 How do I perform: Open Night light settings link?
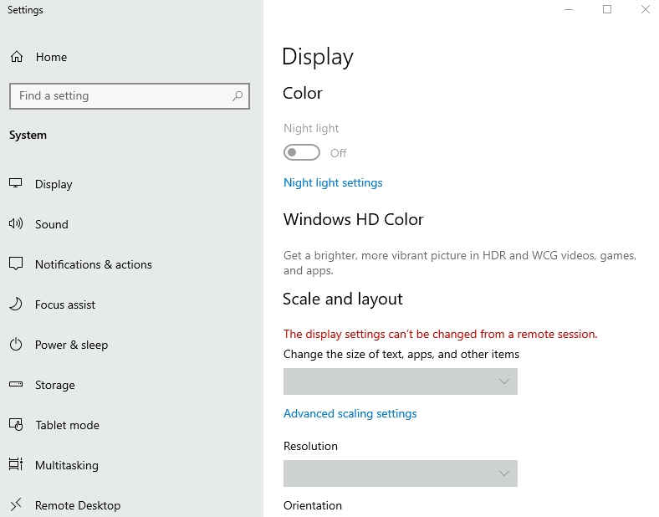(333, 182)
